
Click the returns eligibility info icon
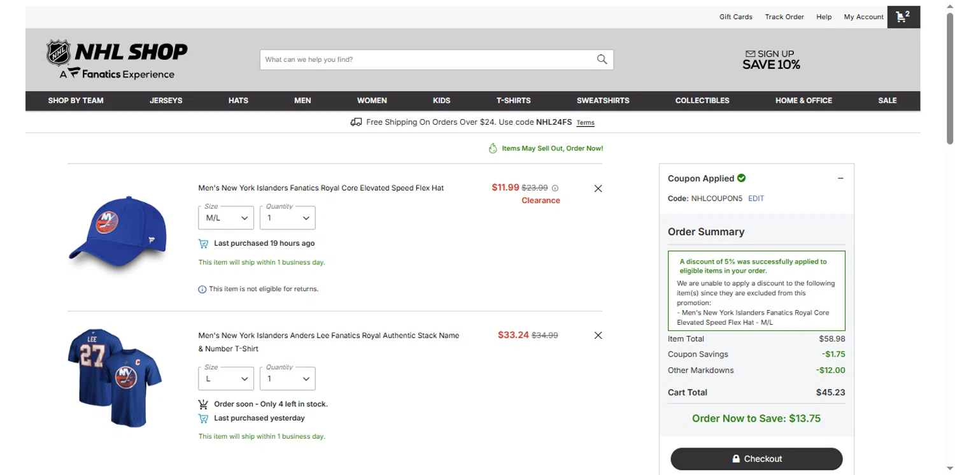(x=202, y=289)
